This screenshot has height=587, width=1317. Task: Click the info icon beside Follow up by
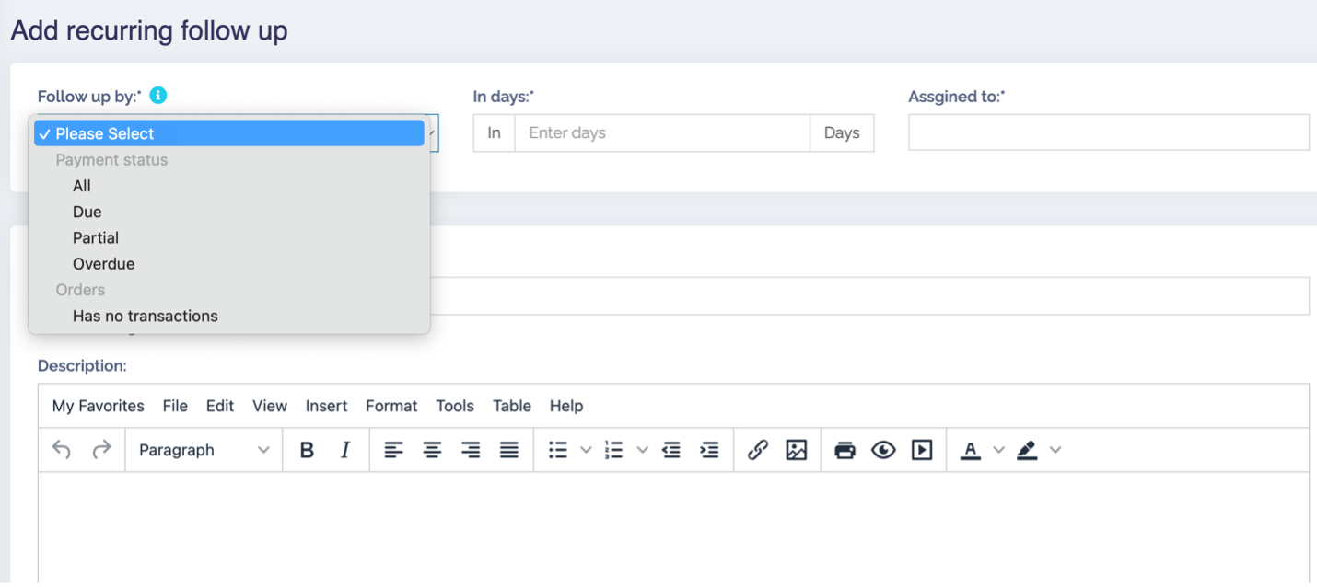pyautogui.click(x=158, y=95)
